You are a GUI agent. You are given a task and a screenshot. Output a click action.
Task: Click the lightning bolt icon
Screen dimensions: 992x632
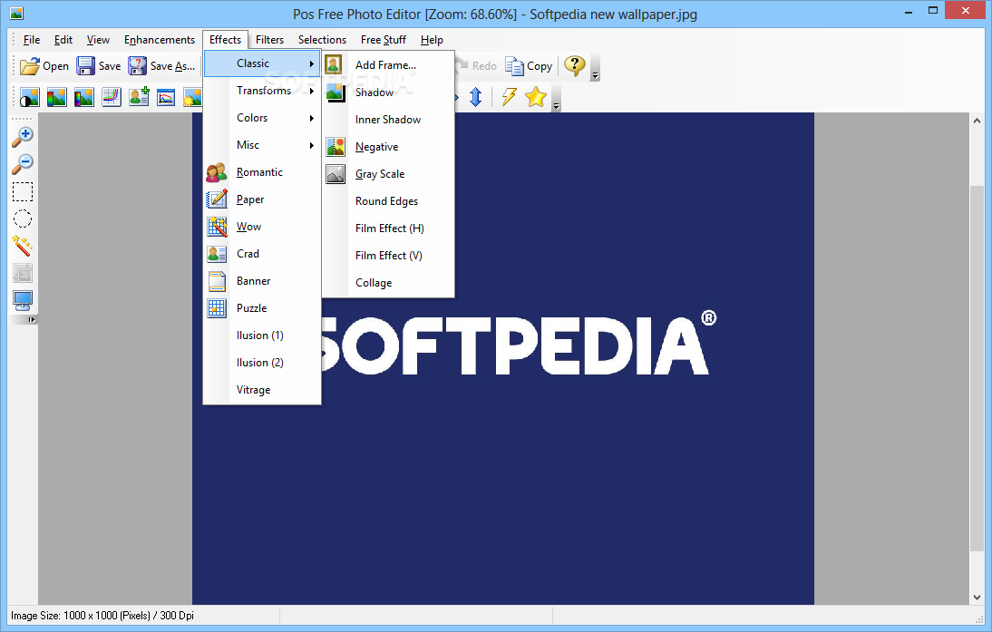point(509,97)
